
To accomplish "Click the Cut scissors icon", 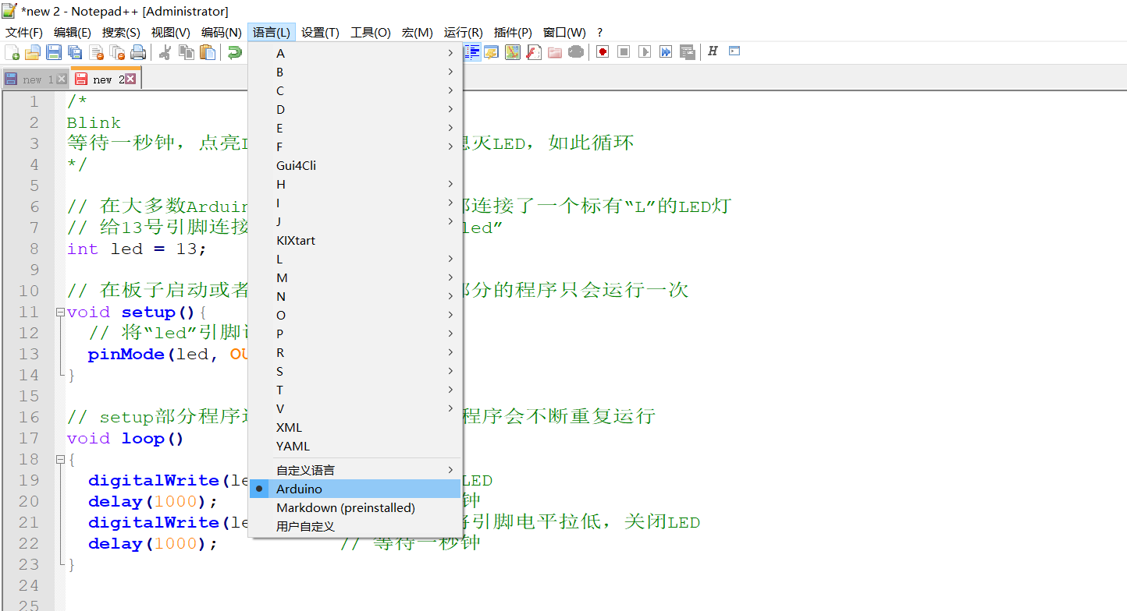I will (165, 52).
